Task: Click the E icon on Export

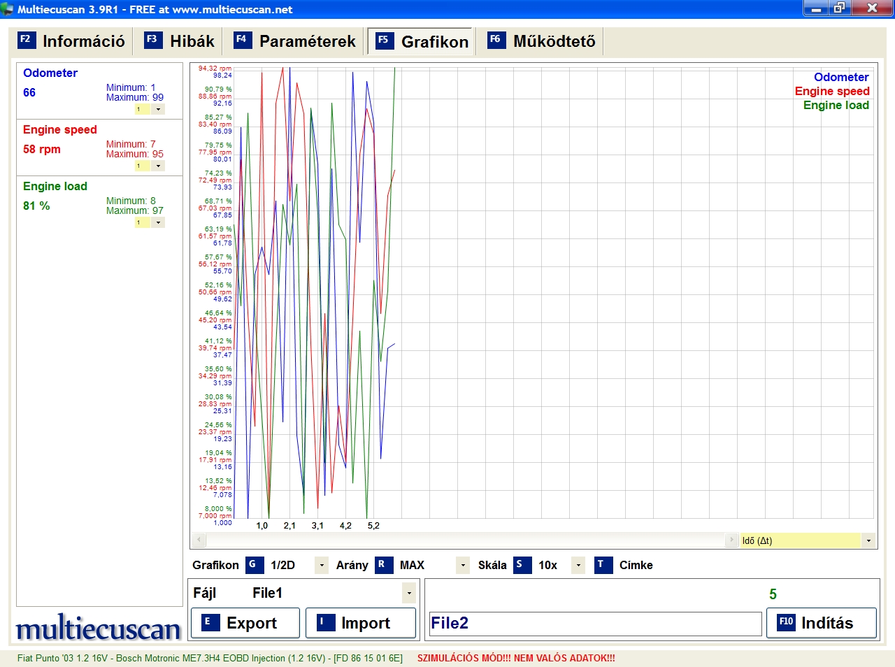Action: [x=210, y=622]
